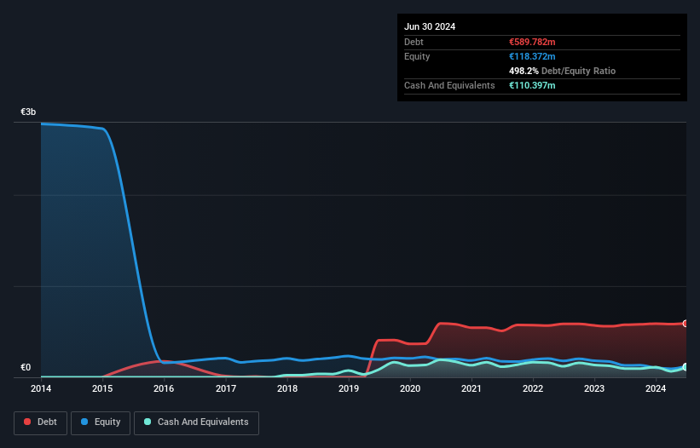
Task: Click the €110.397m cash value
Action: [532, 85]
